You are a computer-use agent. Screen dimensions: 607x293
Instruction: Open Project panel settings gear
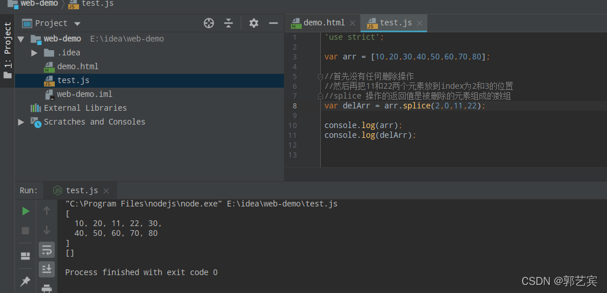click(x=253, y=23)
